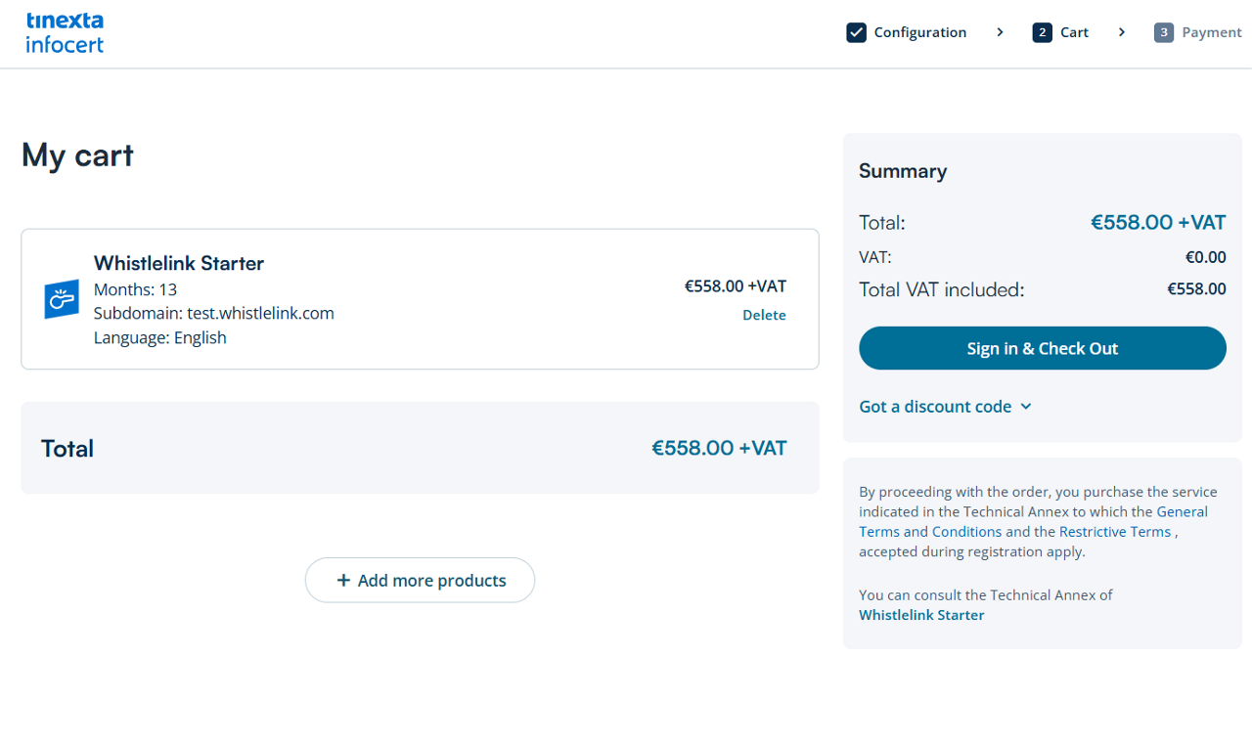
Task: Go to the Configuration step
Action: 919,32
